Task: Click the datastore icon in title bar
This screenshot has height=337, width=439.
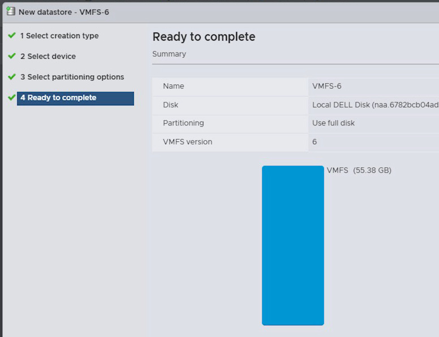Action: 11,11
